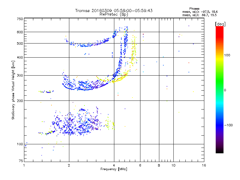240x180 pixels.
Task: Click the '0' colorbar tick label
Action: 225,90
